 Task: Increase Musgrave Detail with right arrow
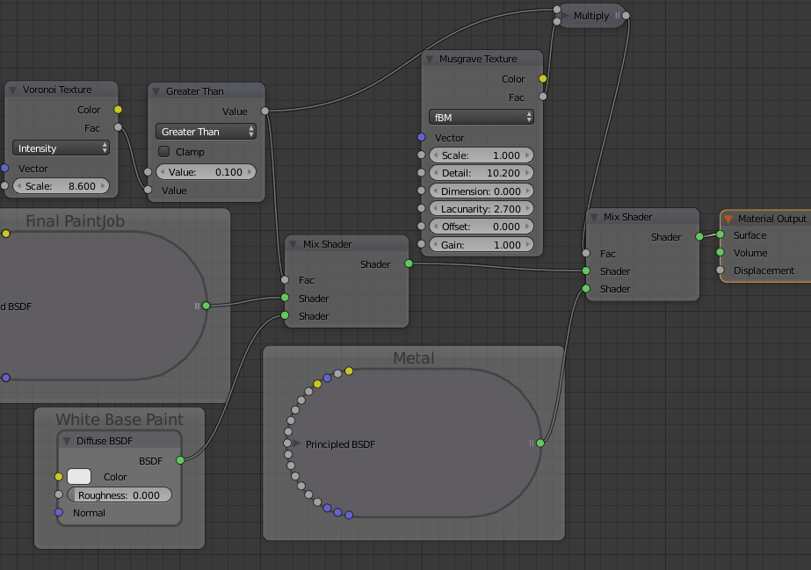(x=527, y=173)
